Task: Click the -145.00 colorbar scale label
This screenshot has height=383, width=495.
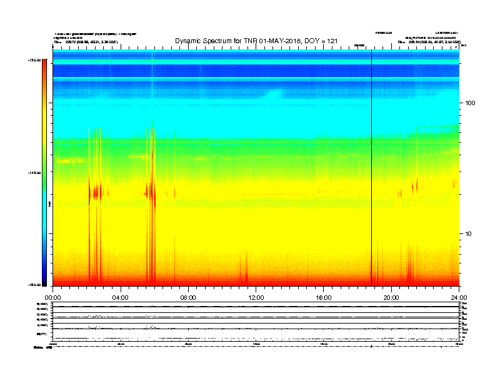Action: click(34, 173)
